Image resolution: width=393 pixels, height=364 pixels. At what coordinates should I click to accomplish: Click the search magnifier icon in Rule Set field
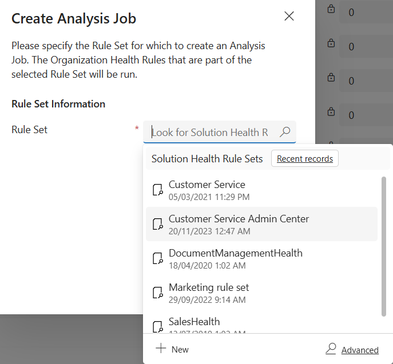tap(284, 133)
